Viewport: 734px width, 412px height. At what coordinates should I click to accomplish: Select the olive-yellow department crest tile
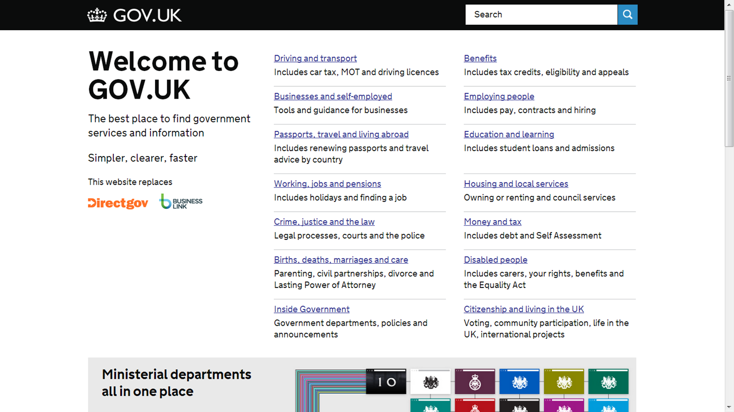564,382
